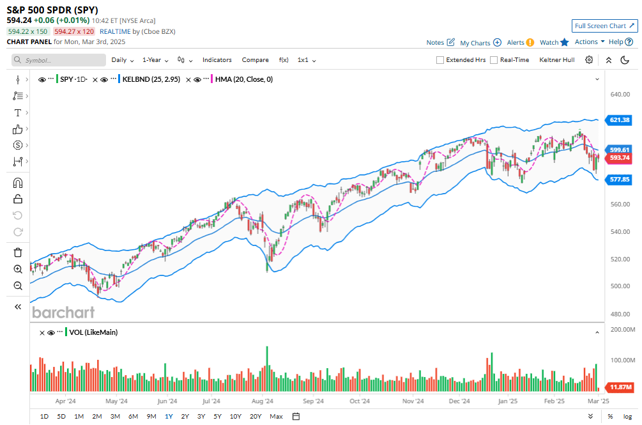Zoom in with the magnifier plus icon
Viewport: 642px width, 425px height.
[18, 269]
